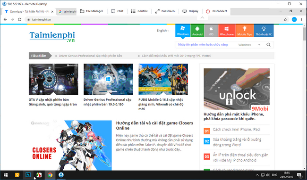This screenshot has height=180, width=307.
Task: Select the Windows category icon
Action: 183,31
